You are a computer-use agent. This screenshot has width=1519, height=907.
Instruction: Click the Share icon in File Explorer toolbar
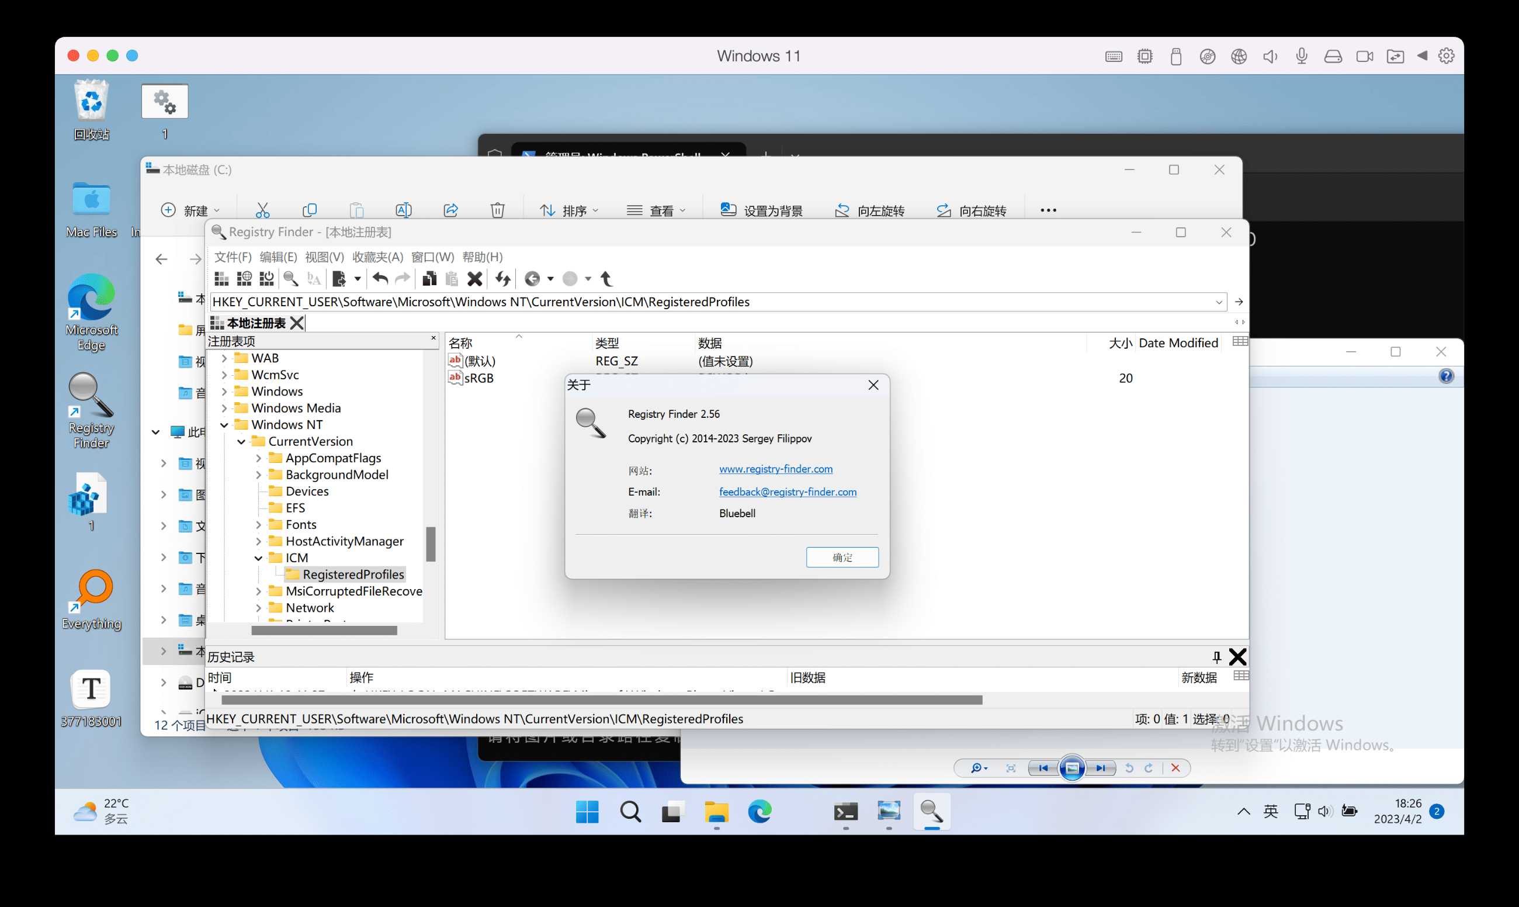click(451, 210)
